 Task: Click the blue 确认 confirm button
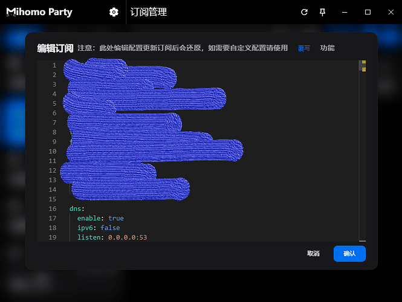tap(349, 254)
